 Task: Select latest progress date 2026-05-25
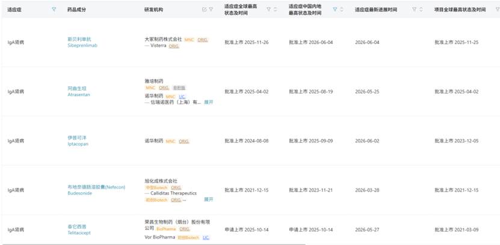(368, 92)
